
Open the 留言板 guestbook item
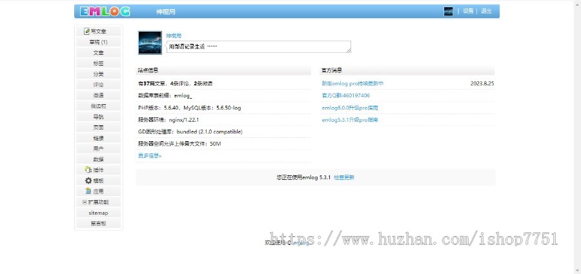[x=99, y=224]
